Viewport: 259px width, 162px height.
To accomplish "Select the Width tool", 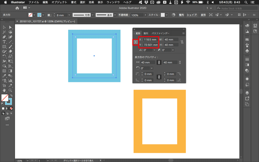I will tap(4, 61).
